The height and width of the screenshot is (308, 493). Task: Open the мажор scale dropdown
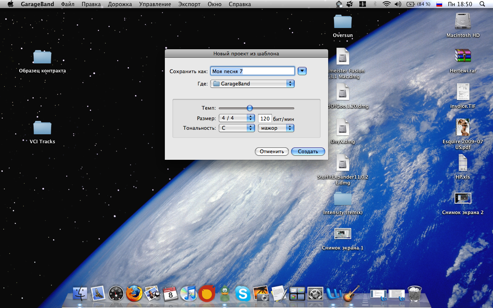pos(276,128)
